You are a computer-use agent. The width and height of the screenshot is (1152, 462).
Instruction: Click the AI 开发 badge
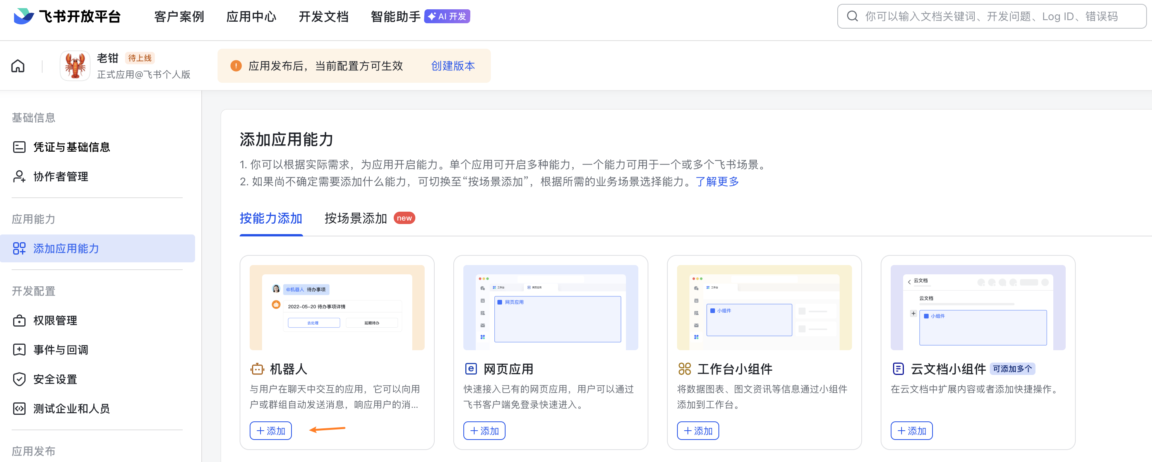tap(447, 17)
